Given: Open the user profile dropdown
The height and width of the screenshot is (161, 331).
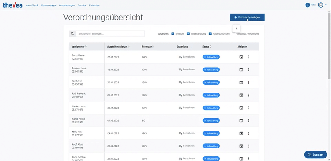Looking at the screenshot, I should point(323,5).
